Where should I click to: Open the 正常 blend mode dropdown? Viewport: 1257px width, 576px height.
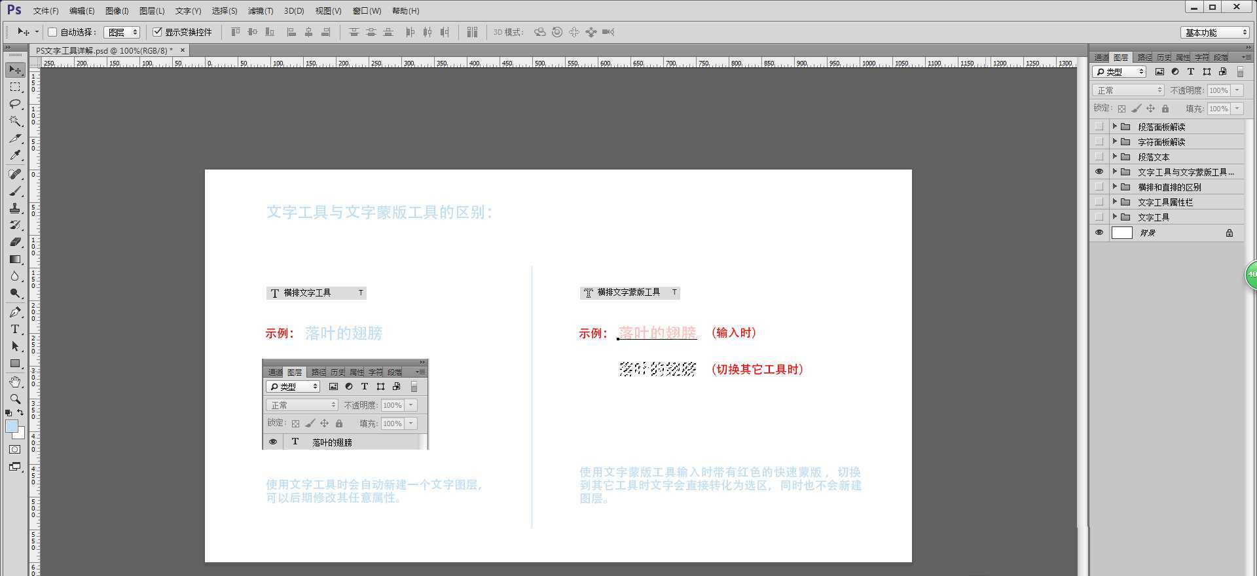point(1127,90)
